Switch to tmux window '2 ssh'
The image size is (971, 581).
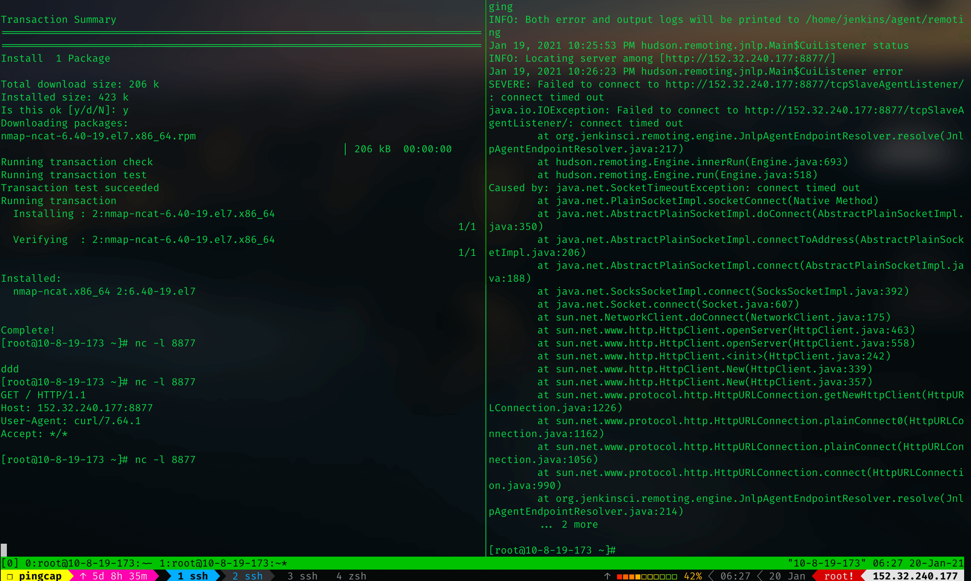click(x=247, y=576)
